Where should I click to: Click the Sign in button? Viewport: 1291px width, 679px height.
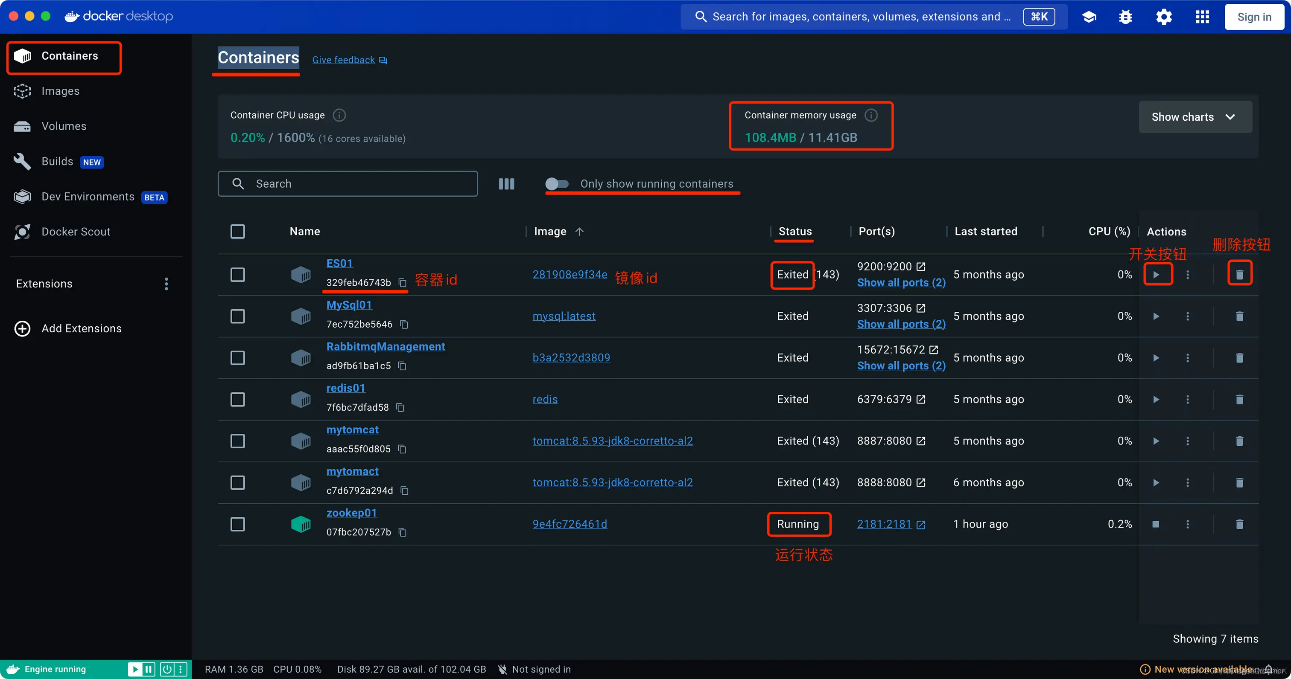click(x=1254, y=17)
